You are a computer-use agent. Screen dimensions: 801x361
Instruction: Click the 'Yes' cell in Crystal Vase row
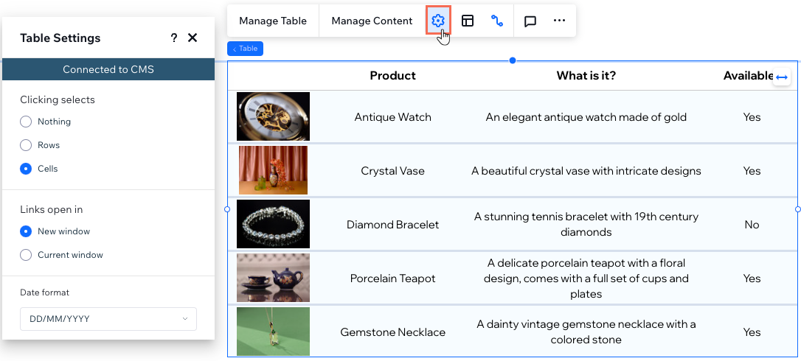coord(752,170)
